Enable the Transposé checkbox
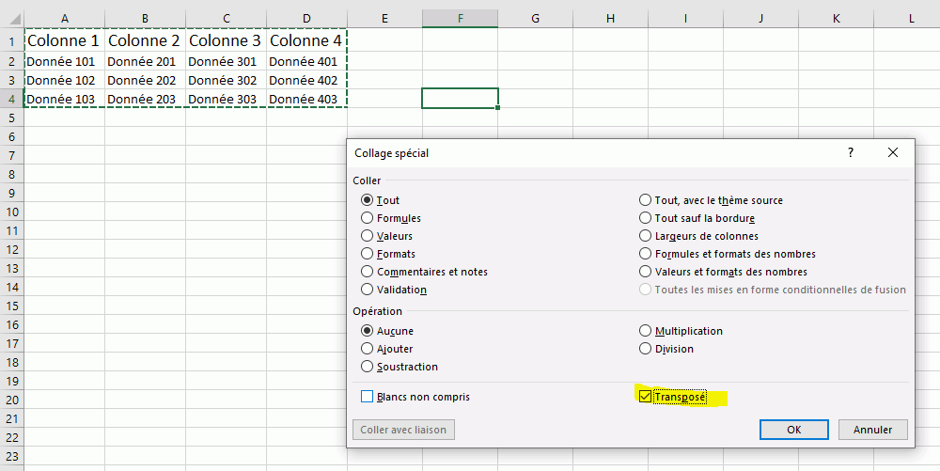This screenshot has height=471, width=940. point(644,397)
